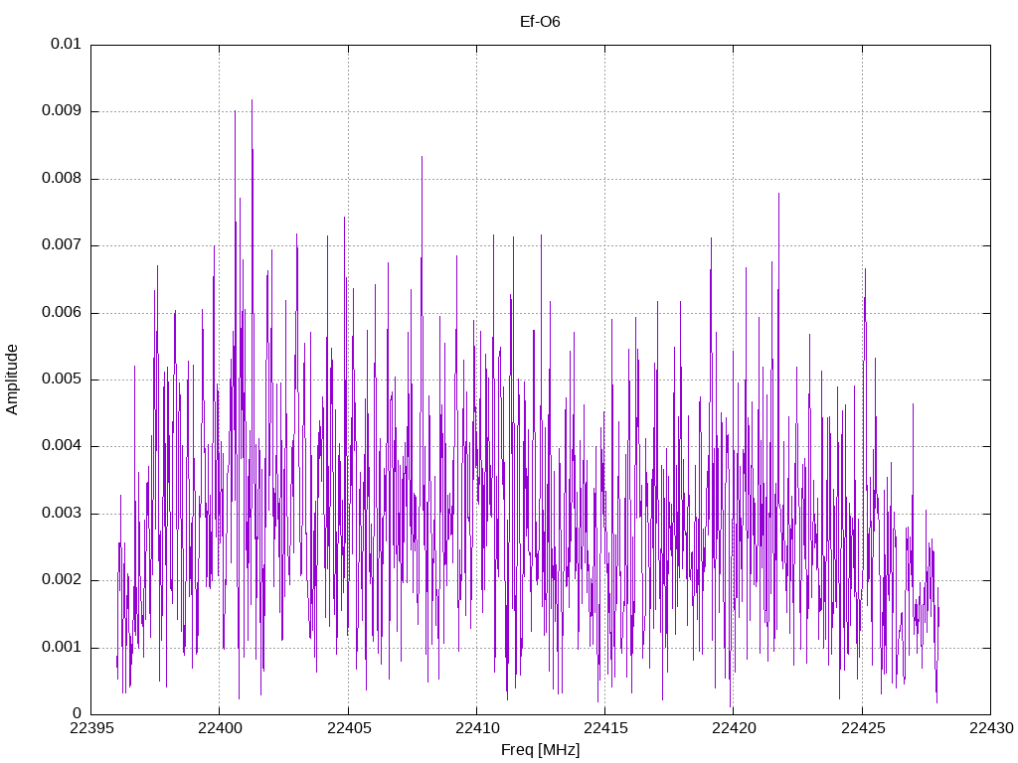The width and height of the screenshot is (1018, 763).
Task: Click the y-axis tick value 0.002
Action: pyautogui.click(x=62, y=580)
